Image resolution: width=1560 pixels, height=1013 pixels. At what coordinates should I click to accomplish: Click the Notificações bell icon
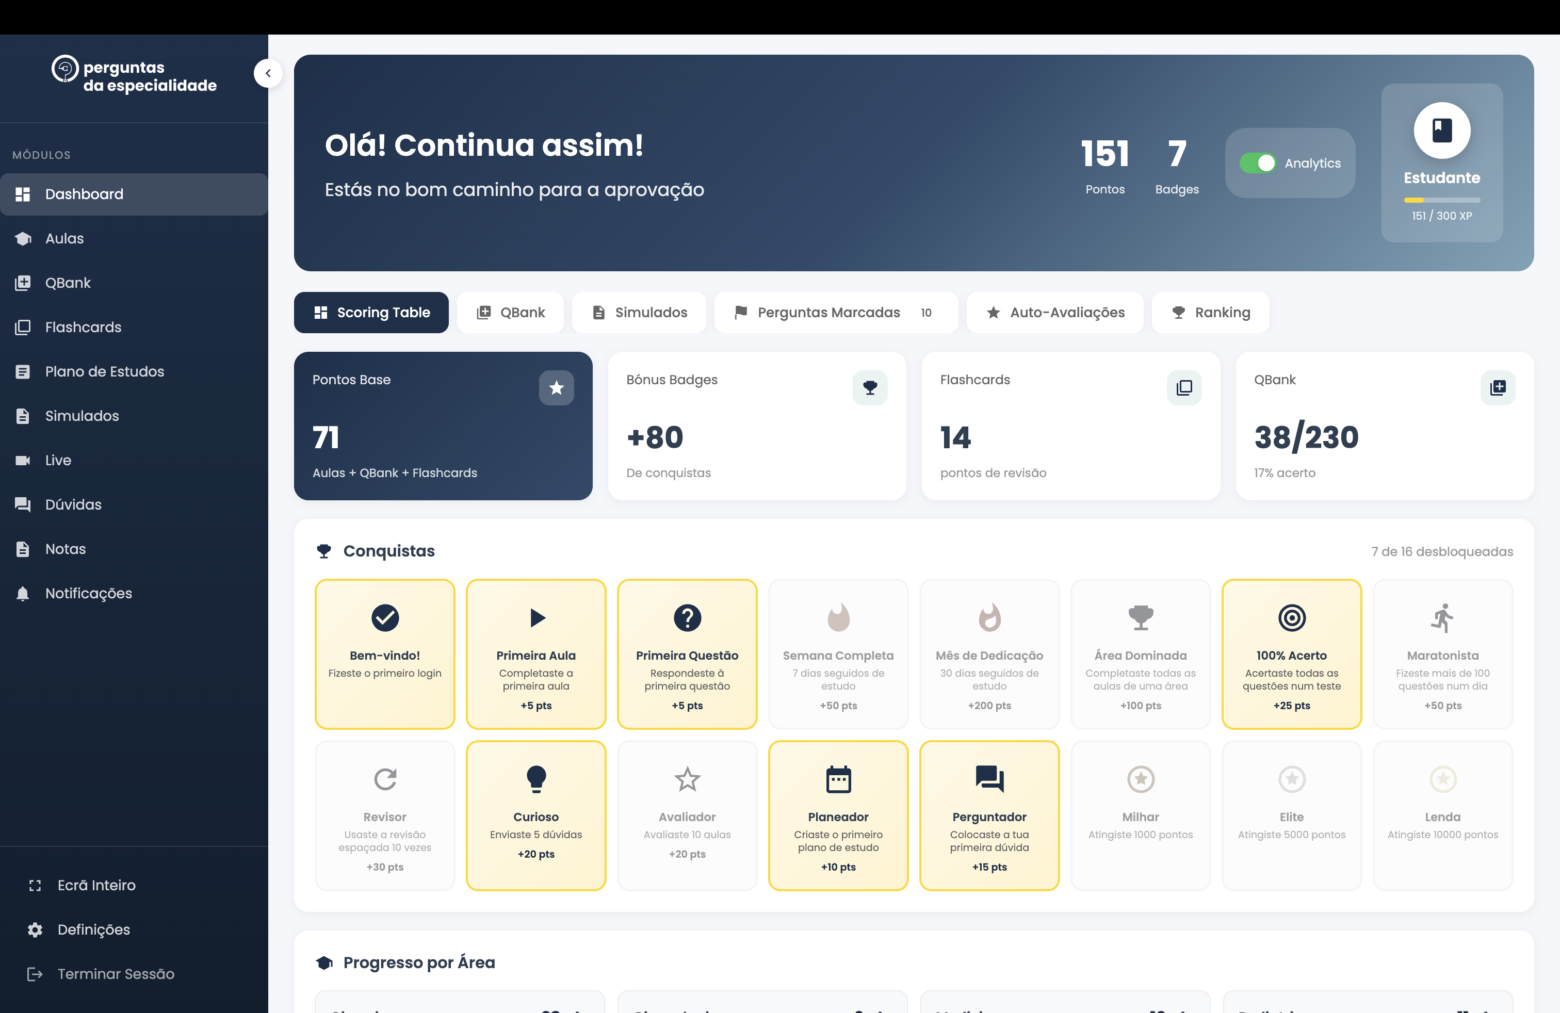pyautogui.click(x=23, y=593)
